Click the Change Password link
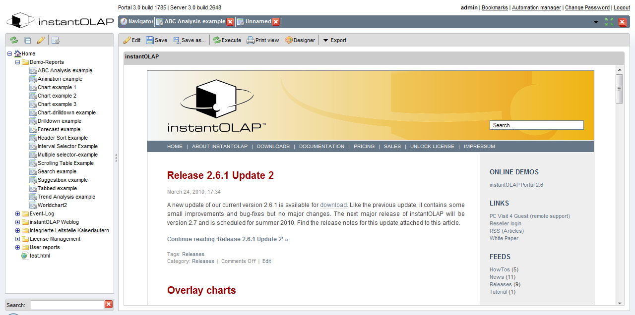The image size is (635, 315). click(x=587, y=7)
